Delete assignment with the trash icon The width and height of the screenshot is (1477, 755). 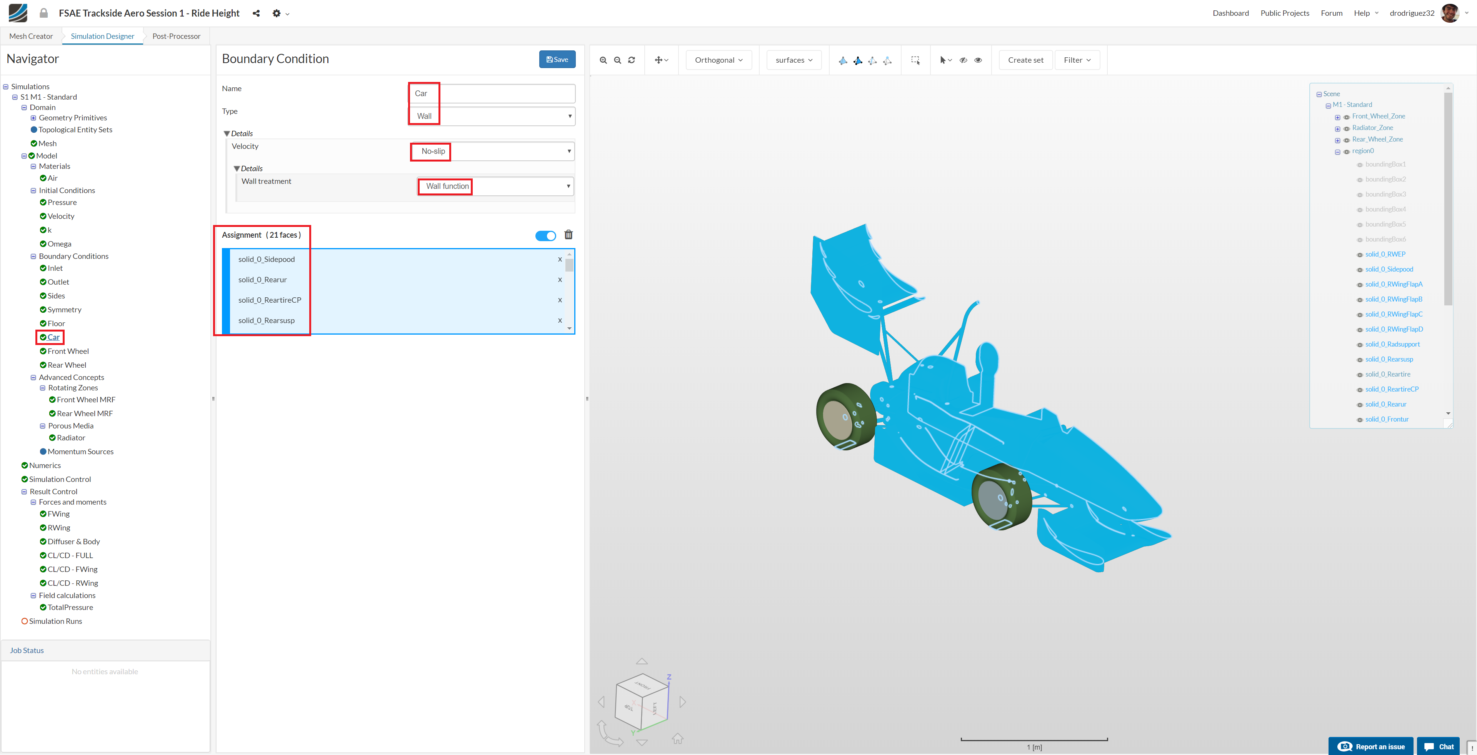pos(568,235)
